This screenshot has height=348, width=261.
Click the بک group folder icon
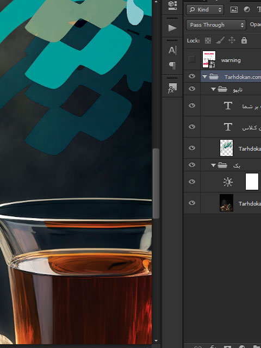point(222,165)
